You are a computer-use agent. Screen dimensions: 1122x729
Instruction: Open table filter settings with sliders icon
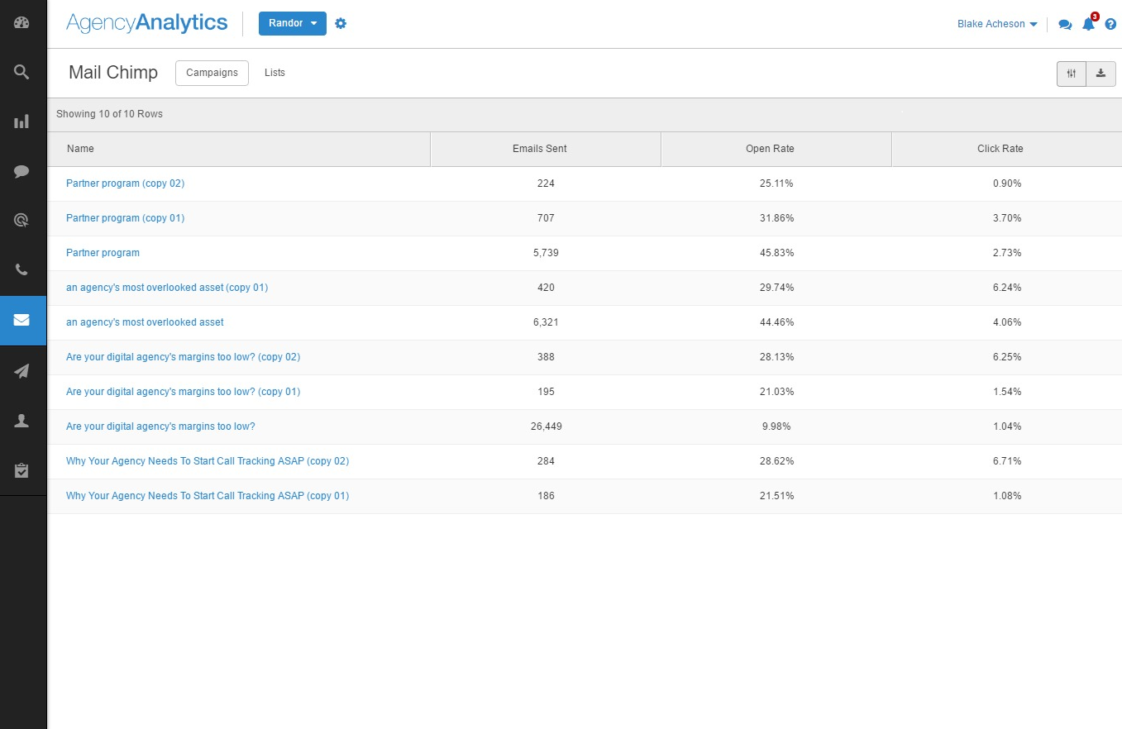pyautogui.click(x=1071, y=74)
